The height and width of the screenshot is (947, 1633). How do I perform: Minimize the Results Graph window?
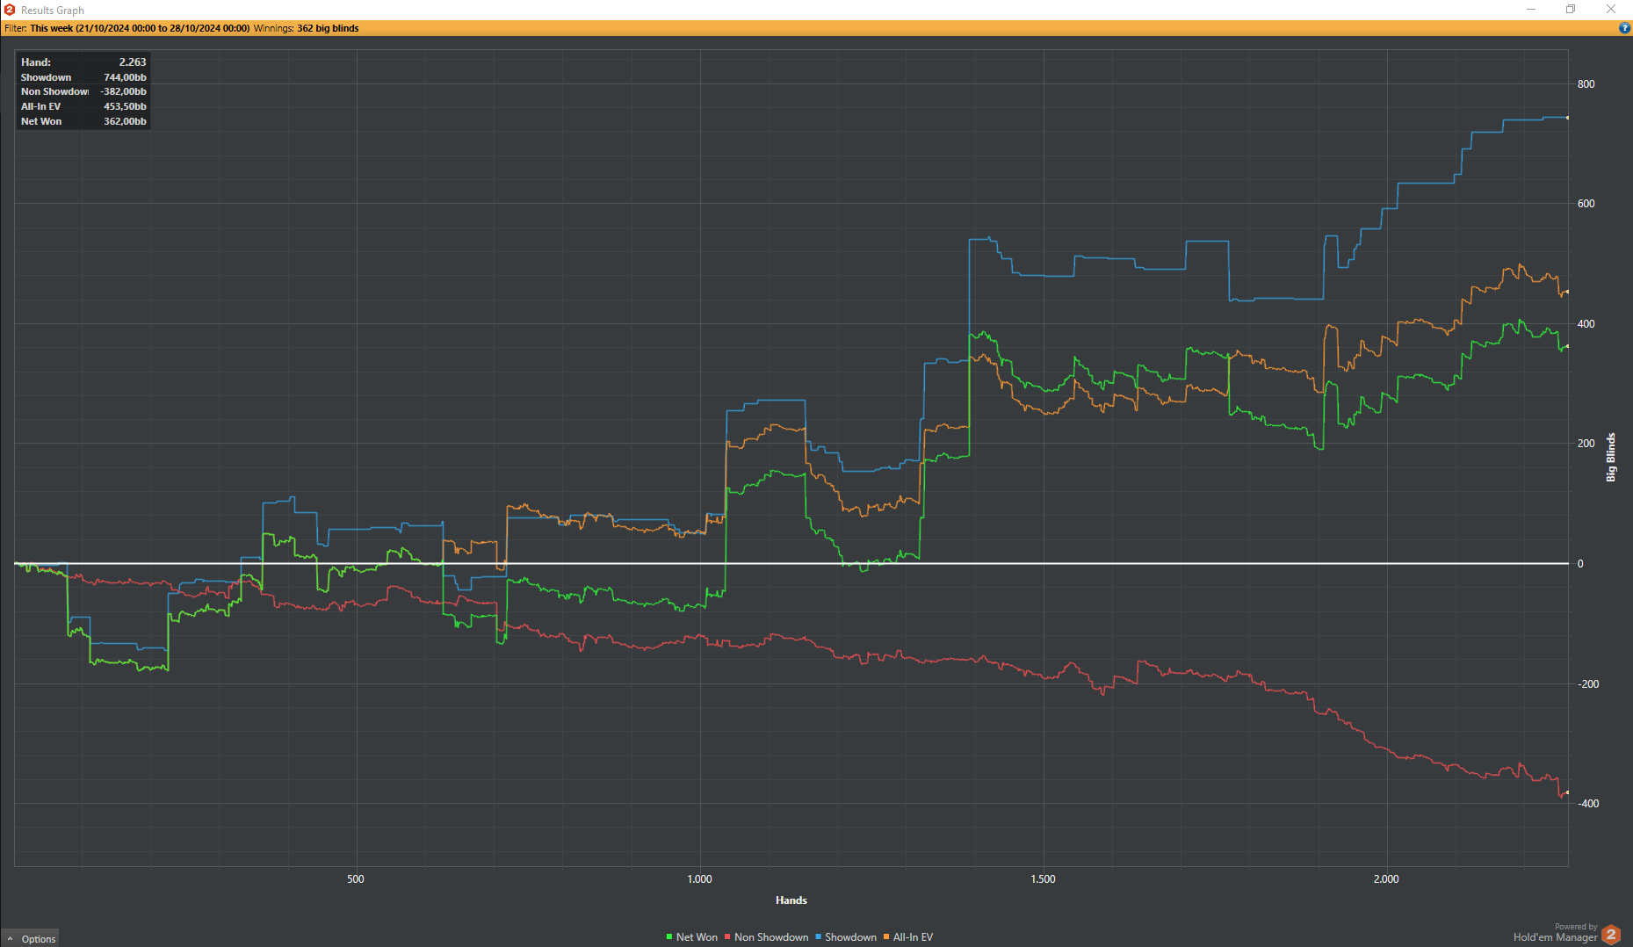(1531, 10)
